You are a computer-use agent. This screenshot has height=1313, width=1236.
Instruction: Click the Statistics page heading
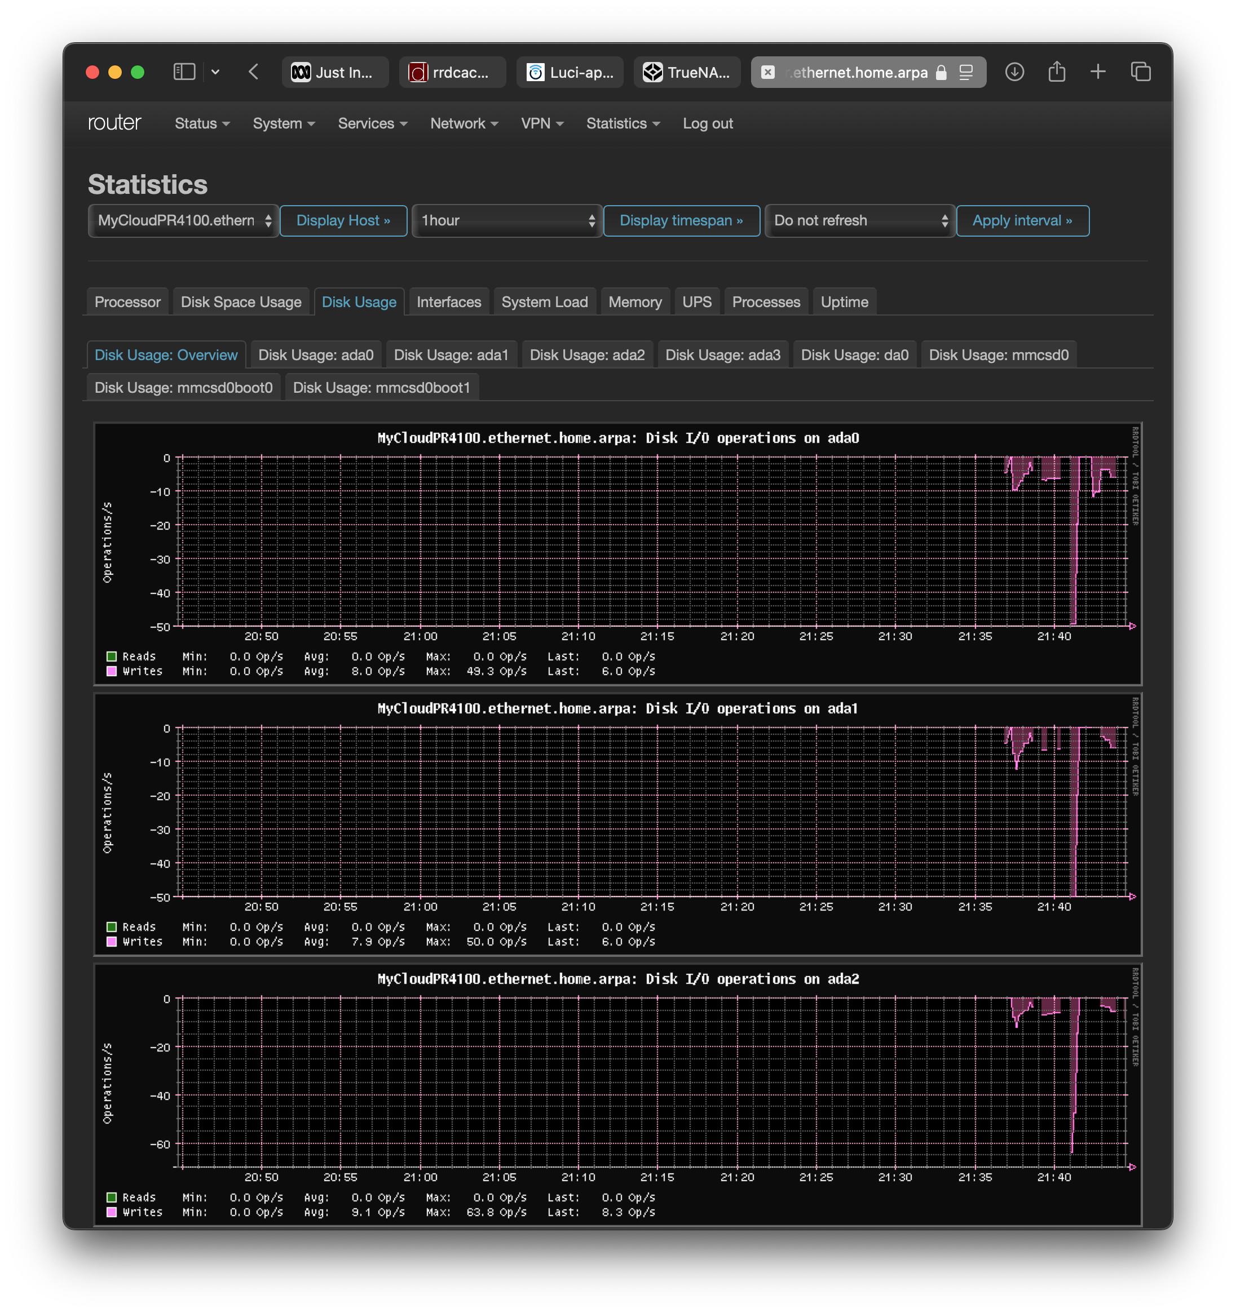147,184
